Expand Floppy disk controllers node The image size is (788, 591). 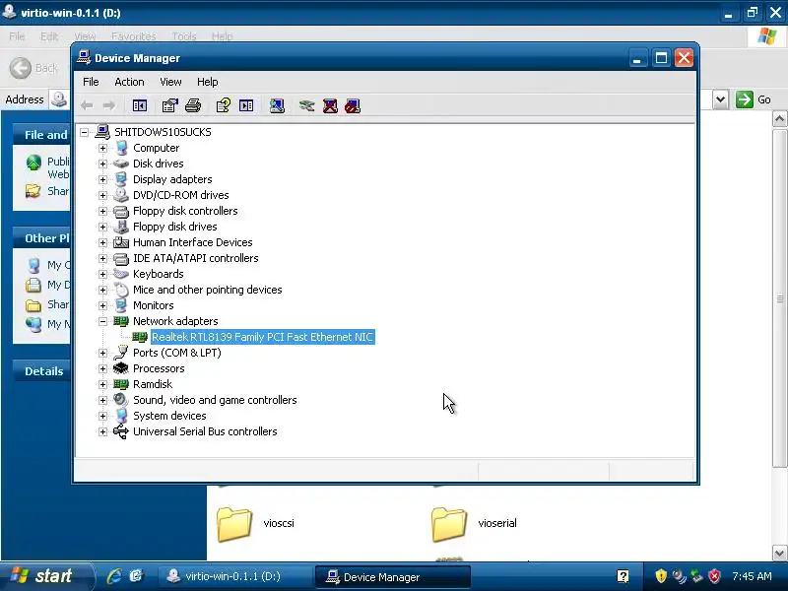coord(102,211)
